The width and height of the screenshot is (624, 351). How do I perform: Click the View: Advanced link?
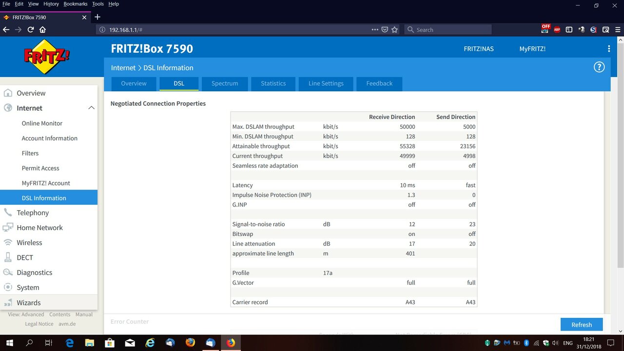[26, 314]
